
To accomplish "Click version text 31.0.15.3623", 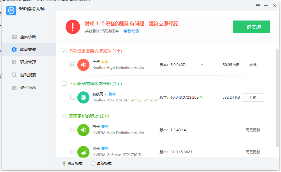I will (181, 152).
